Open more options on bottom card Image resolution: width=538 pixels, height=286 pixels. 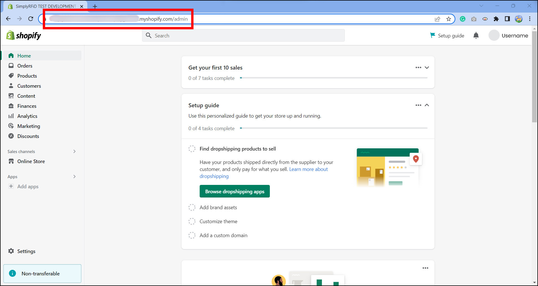click(x=425, y=268)
